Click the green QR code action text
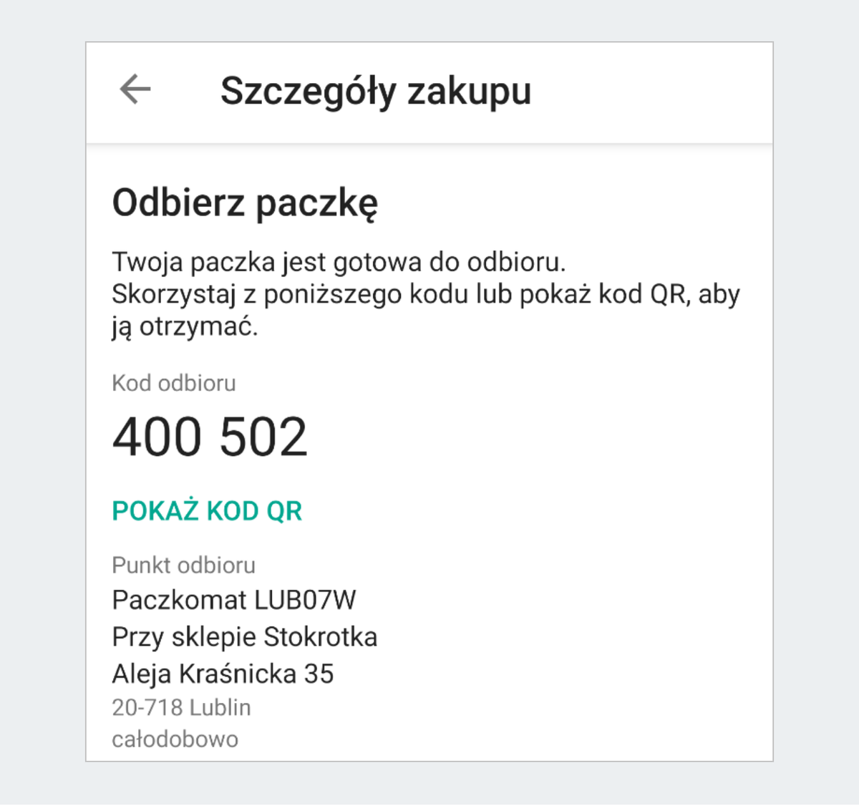This screenshot has width=859, height=806. pos(206,510)
